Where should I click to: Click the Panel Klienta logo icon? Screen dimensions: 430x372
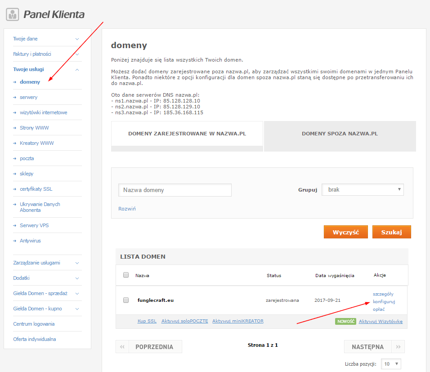(x=12, y=14)
